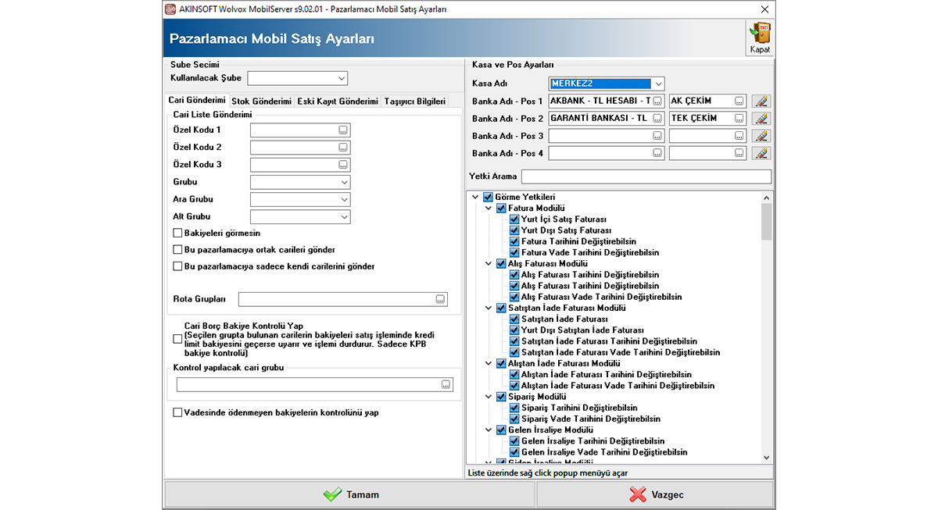Open lookup for Kontrol yapılacak cari grubu
Image resolution: width=938 pixels, height=510 pixels.
(x=446, y=384)
